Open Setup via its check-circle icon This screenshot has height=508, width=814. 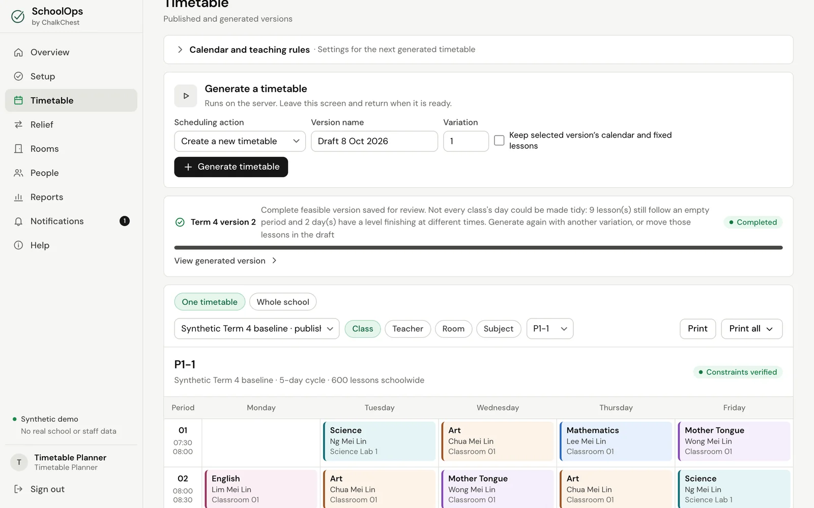[18, 76]
